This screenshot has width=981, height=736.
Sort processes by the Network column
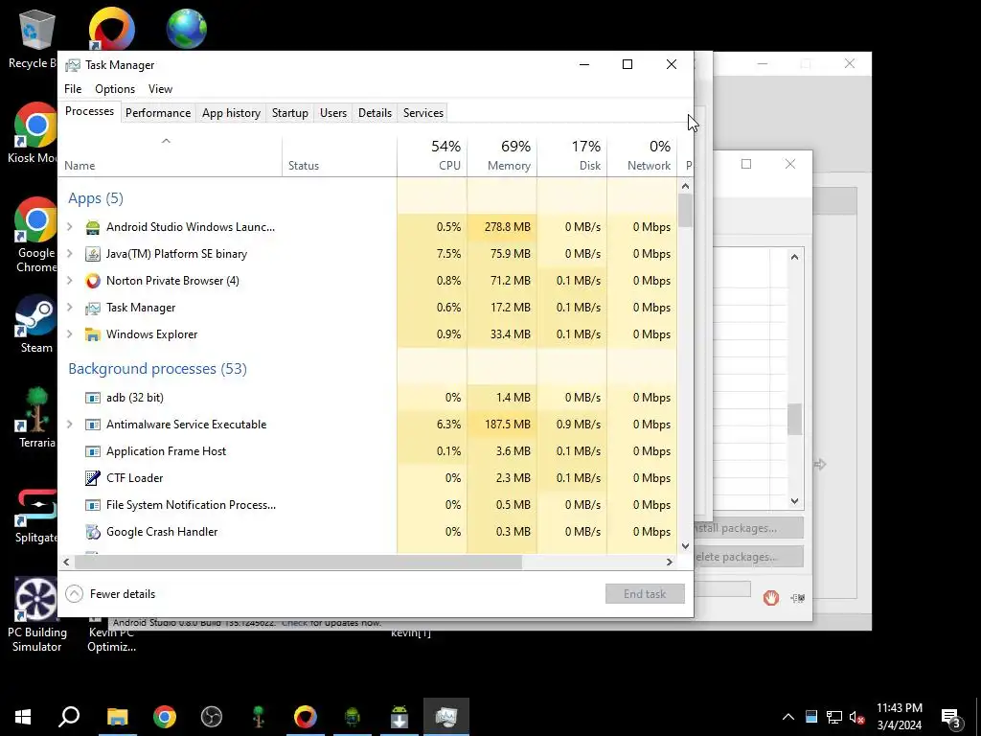point(643,155)
